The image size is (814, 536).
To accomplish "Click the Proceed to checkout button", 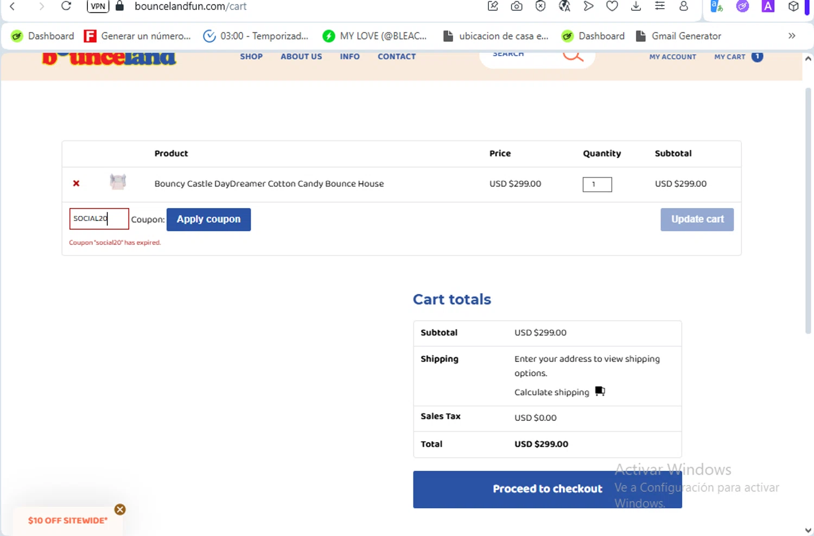I will pos(547,489).
